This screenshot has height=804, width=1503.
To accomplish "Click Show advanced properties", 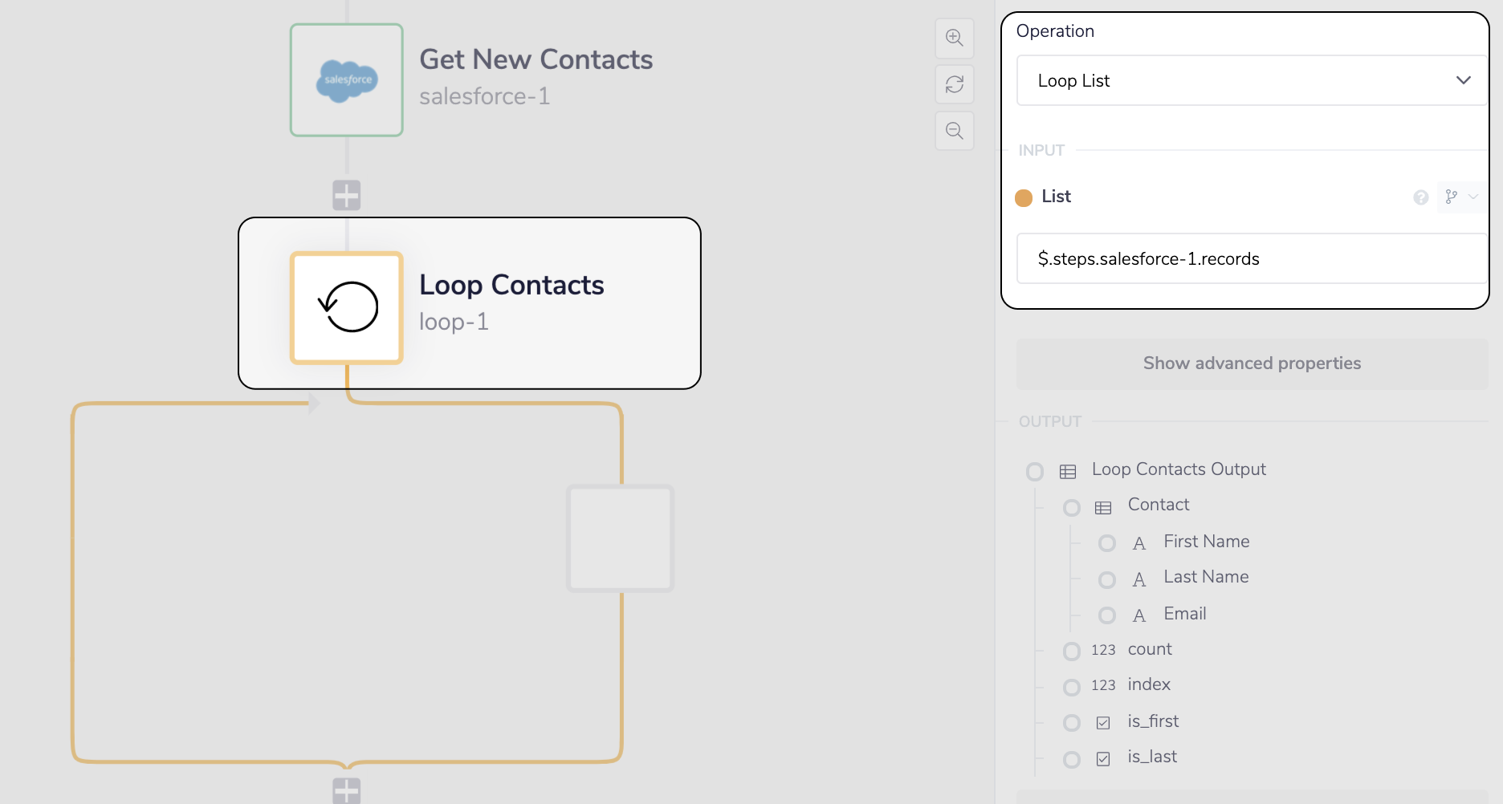I will coord(1252,363).
